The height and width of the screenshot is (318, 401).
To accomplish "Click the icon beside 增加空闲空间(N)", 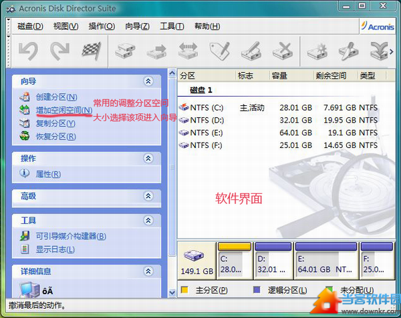I will click(25, 110).
